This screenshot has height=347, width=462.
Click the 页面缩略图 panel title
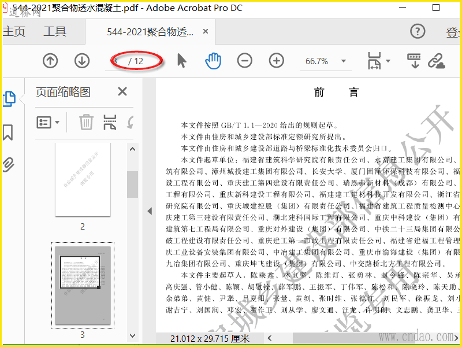click(63, 92)
